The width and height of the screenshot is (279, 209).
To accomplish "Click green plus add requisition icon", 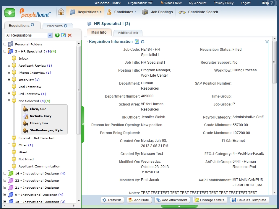I will pos(57,35).
